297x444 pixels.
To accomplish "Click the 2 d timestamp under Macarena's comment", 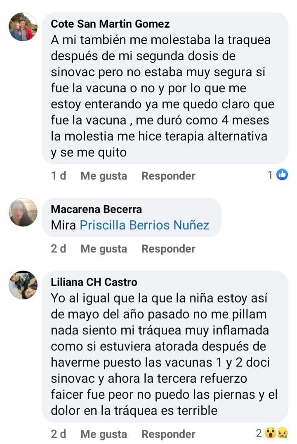I will (59, 249).
